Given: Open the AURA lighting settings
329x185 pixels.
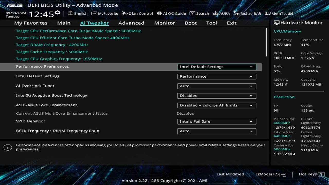Looking at the screenshot, I should (221, 13).
